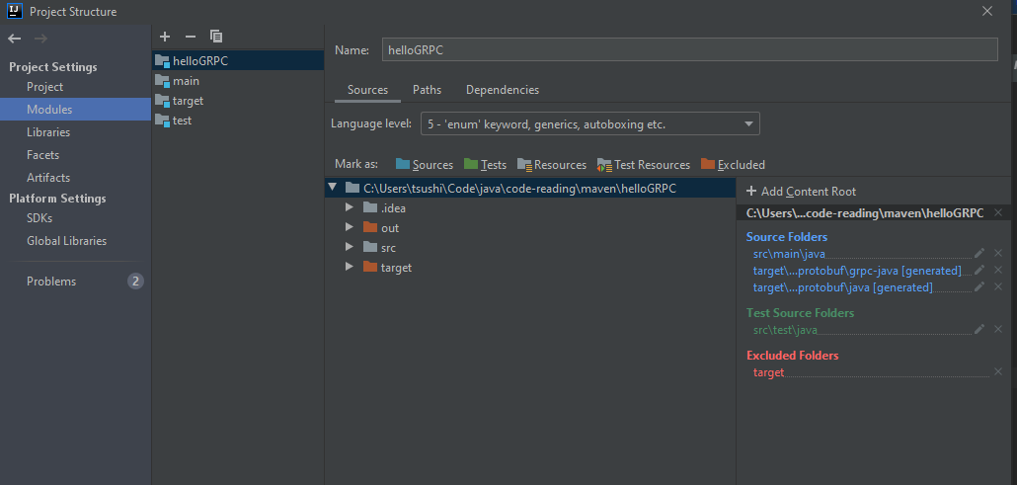Mark selected folder as Excluded
The width and height of the screenshot is (1017, 485).
[733, 164]
